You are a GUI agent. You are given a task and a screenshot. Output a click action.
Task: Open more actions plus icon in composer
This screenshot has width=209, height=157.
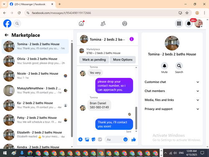(x=80, y=139)
